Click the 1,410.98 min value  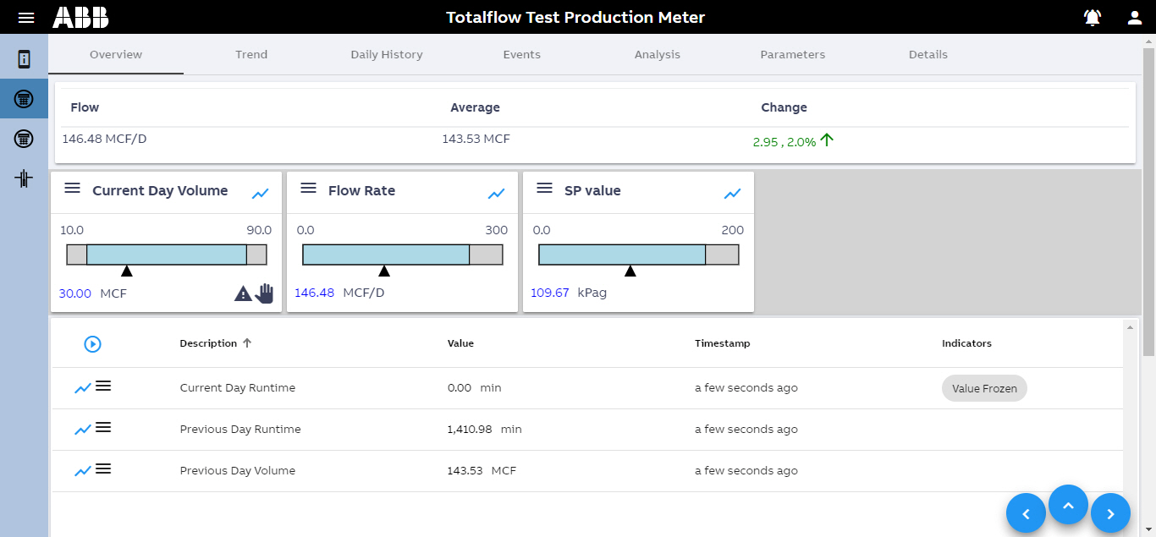tap(484, 430)
